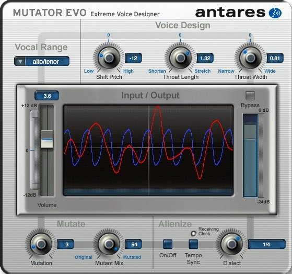Click the Dialect knob
This screenshot has width=292, height=274.
[x=231, y=244]
